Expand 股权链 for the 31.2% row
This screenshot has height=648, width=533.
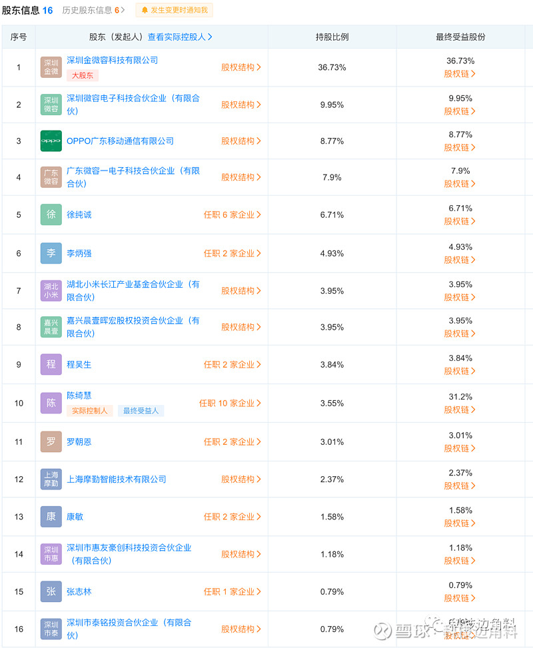pos(460,410)
